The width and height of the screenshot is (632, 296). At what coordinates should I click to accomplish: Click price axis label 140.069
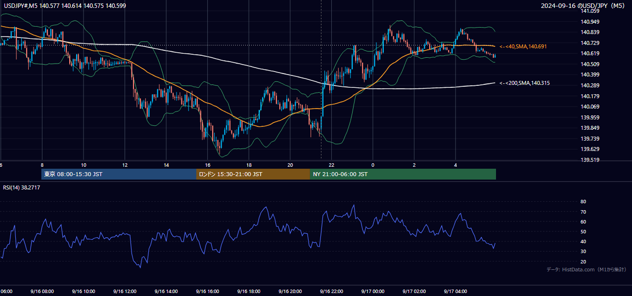click(x=589, y=107)
